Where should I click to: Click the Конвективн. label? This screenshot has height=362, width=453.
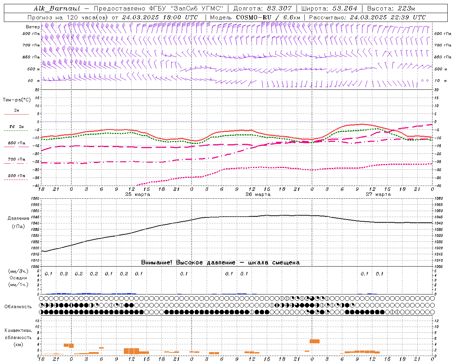point(18,331)
